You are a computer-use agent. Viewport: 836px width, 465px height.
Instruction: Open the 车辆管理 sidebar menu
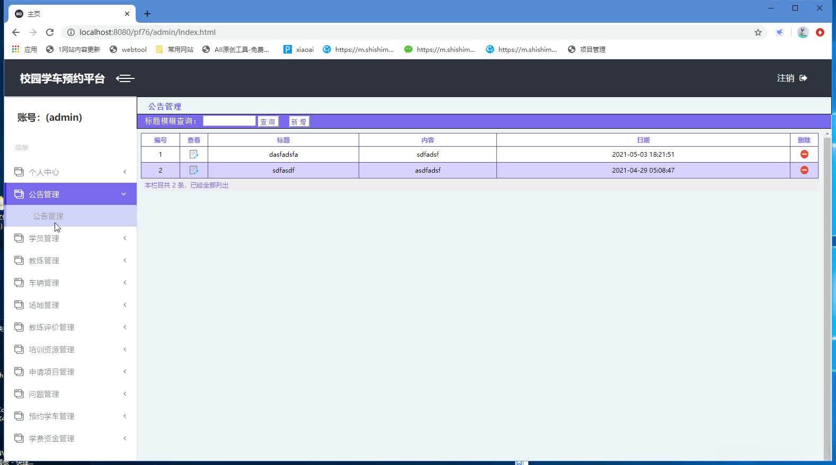point(70,283)
